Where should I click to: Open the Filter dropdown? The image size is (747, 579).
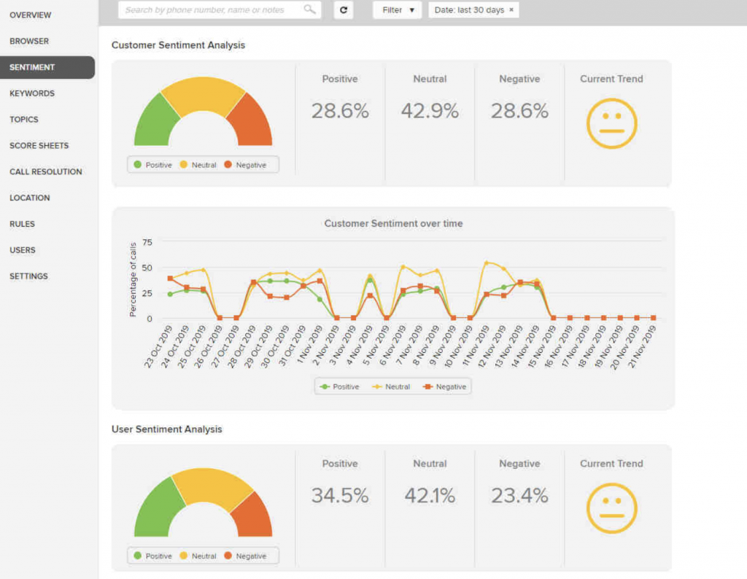(398, 9)
